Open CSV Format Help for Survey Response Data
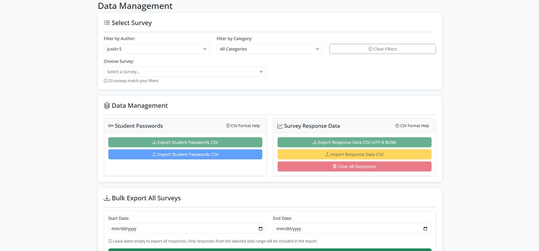Image resolution: width=539 pixels, height=251 pixels. click(x=412, y=126)
